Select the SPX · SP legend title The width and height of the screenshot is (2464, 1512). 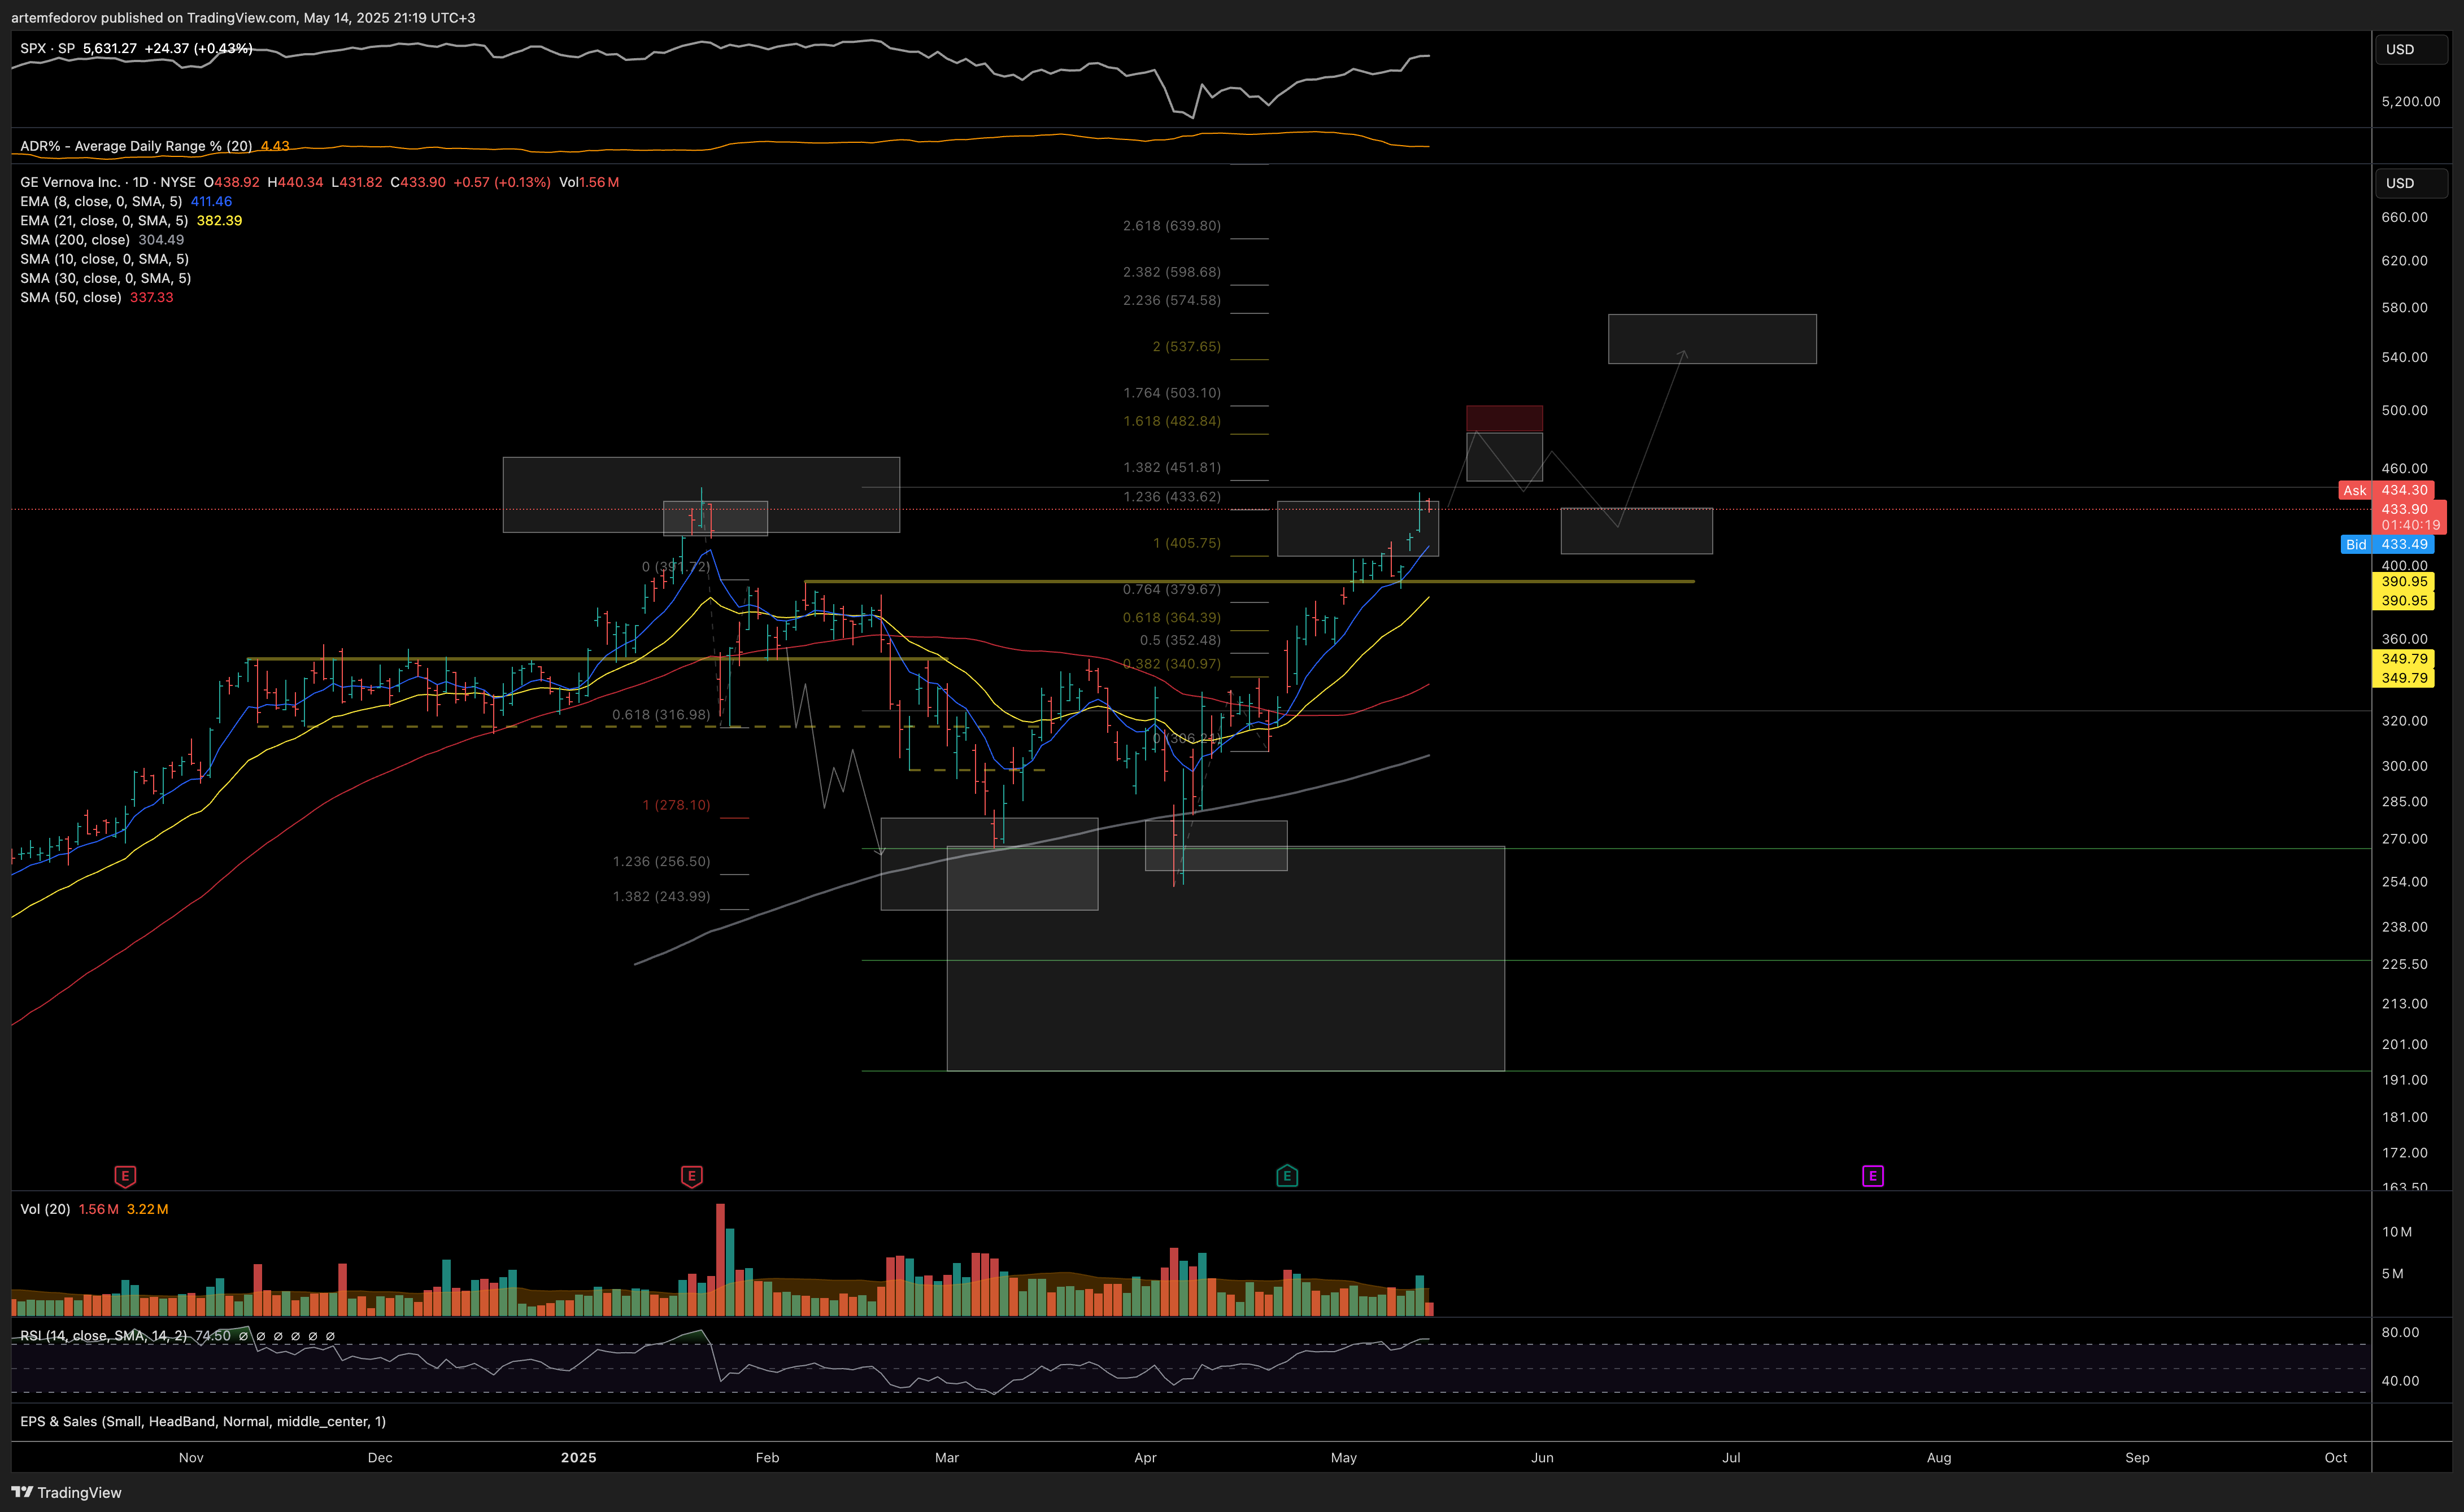point(47,48)
